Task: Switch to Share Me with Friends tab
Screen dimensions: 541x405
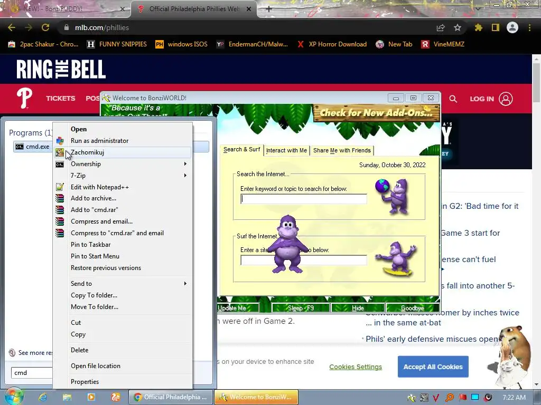Action: click(x=342, y=150)
